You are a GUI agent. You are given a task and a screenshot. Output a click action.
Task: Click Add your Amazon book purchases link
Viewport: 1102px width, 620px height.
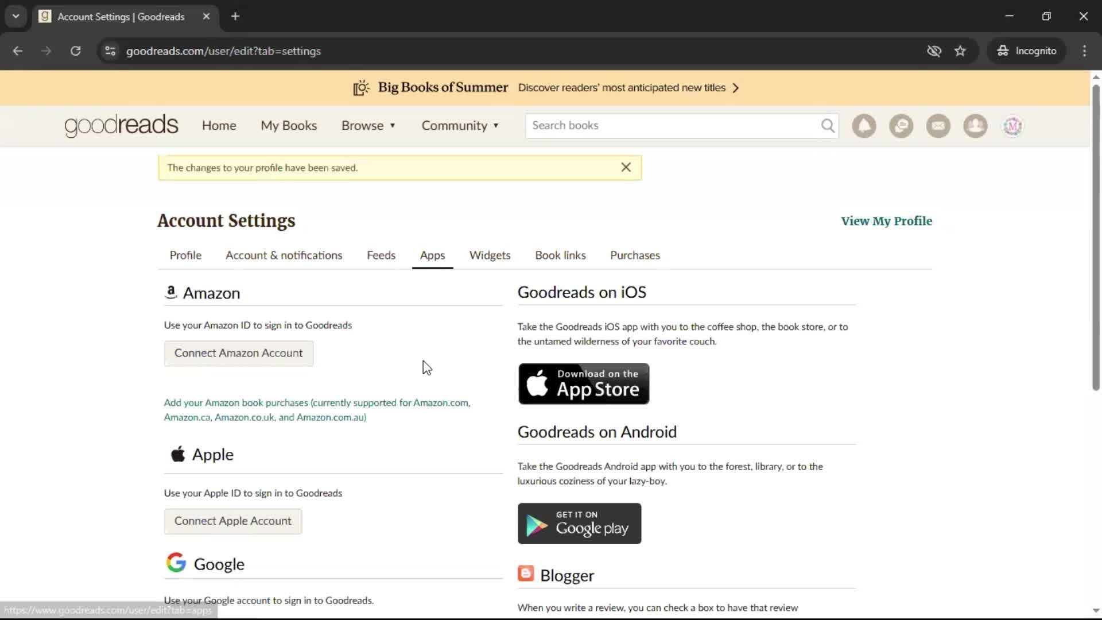click(x=317, y=410)
